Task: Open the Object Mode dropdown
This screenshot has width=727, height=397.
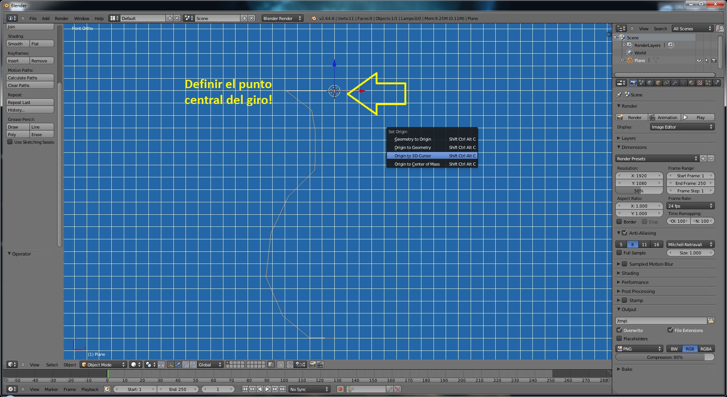Action: click(x=103, y=364)
